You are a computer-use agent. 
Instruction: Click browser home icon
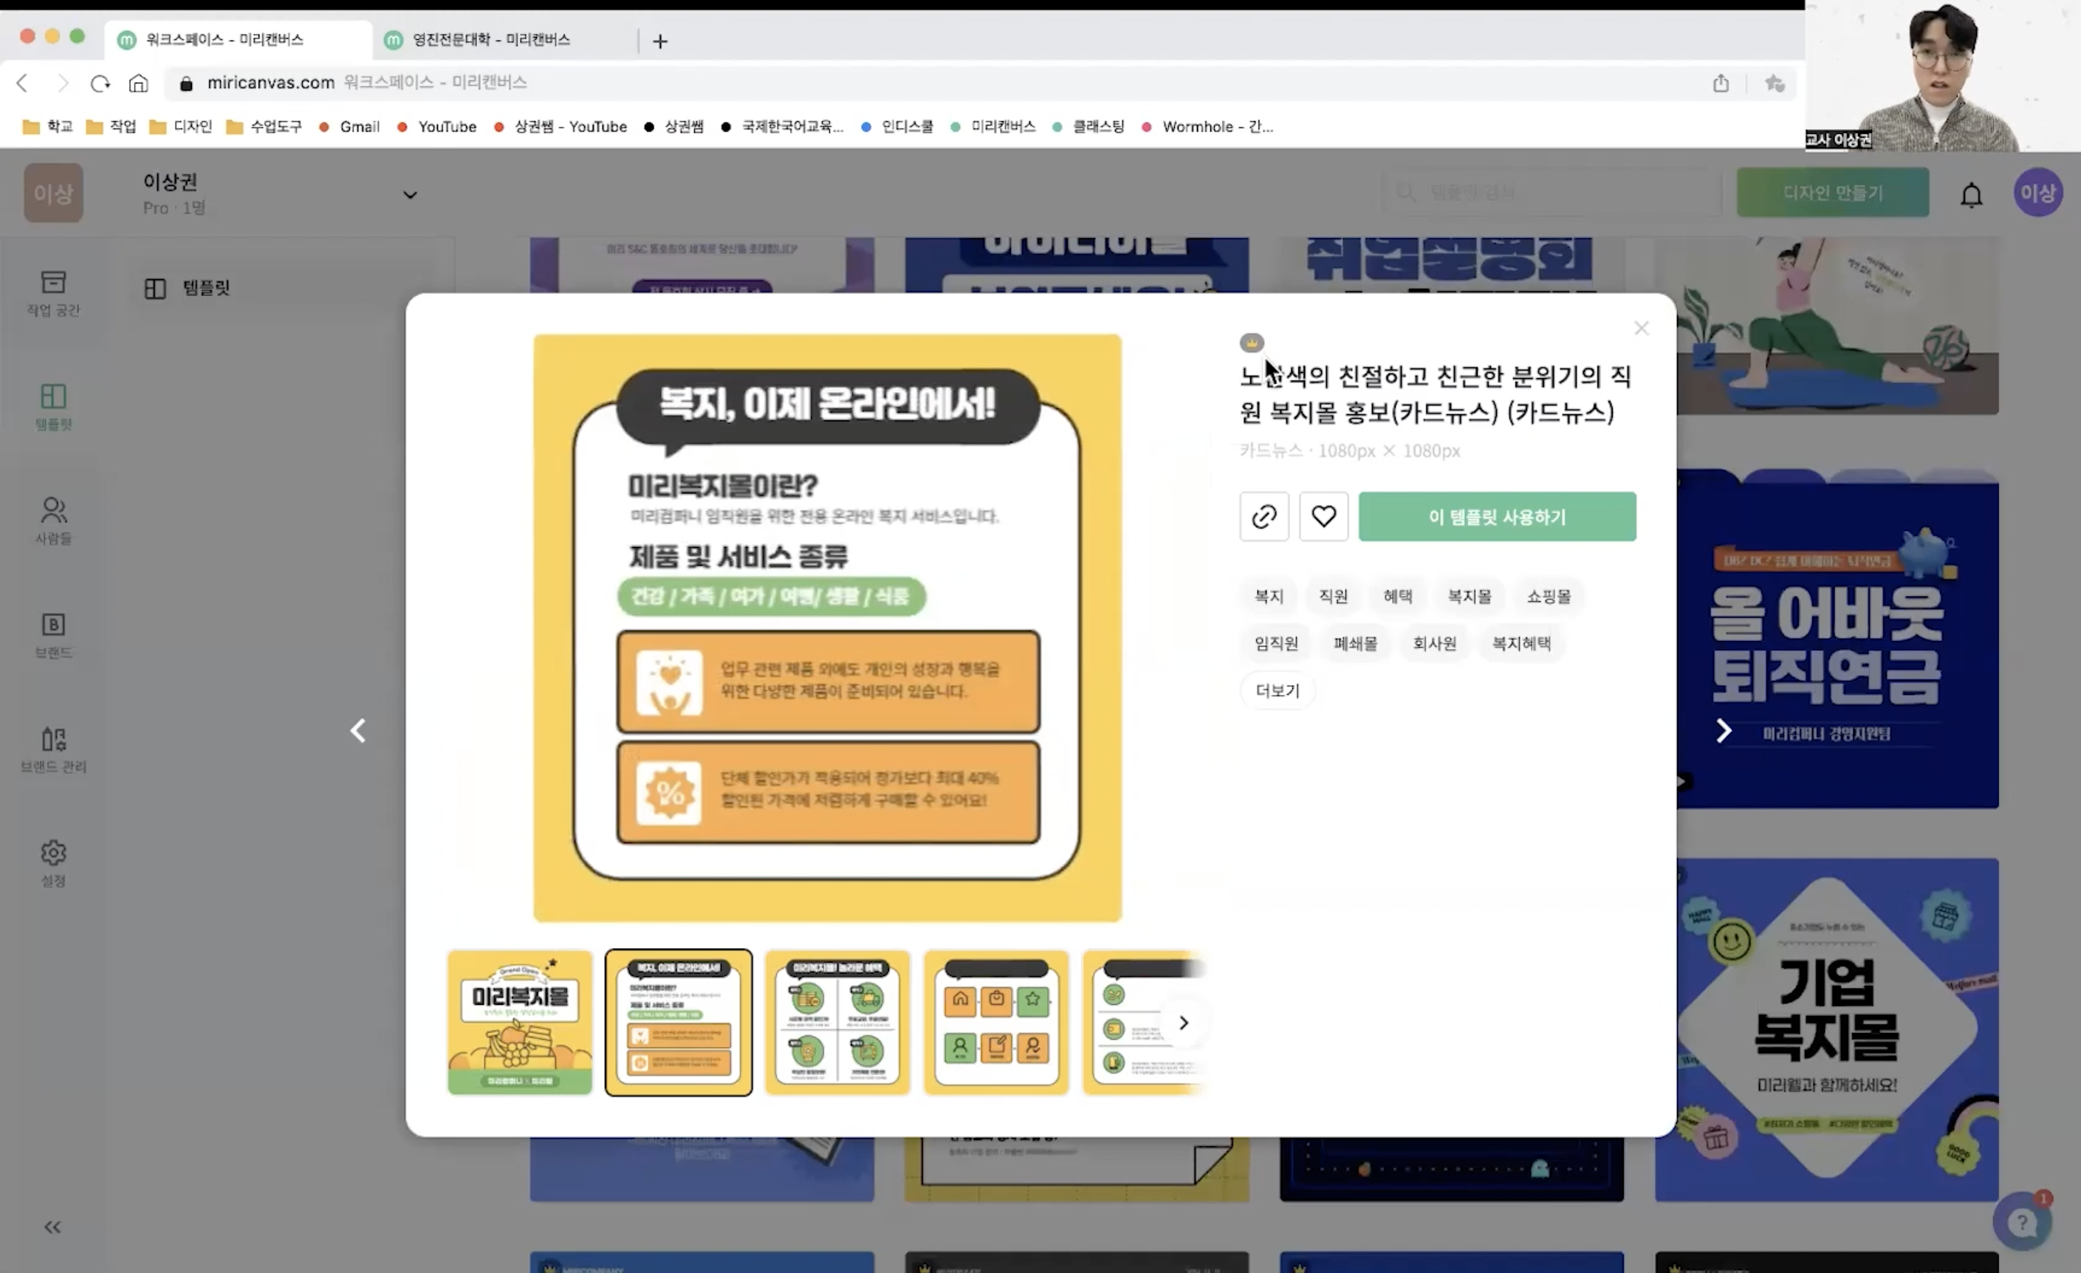(x=139, y=83)
